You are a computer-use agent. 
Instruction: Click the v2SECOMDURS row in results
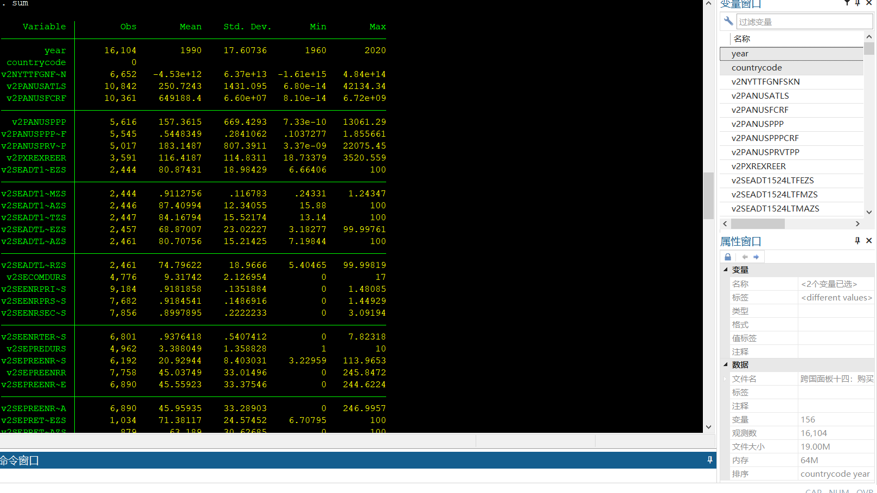[x=194, y=277]
